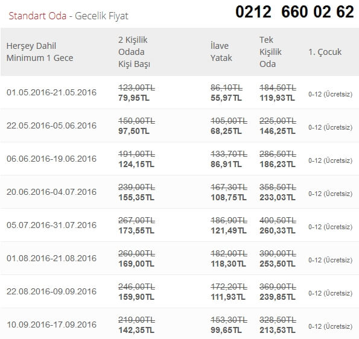Select the 260,33TL single room price
This screenshot has height=339, width=359.
(278, 231)
